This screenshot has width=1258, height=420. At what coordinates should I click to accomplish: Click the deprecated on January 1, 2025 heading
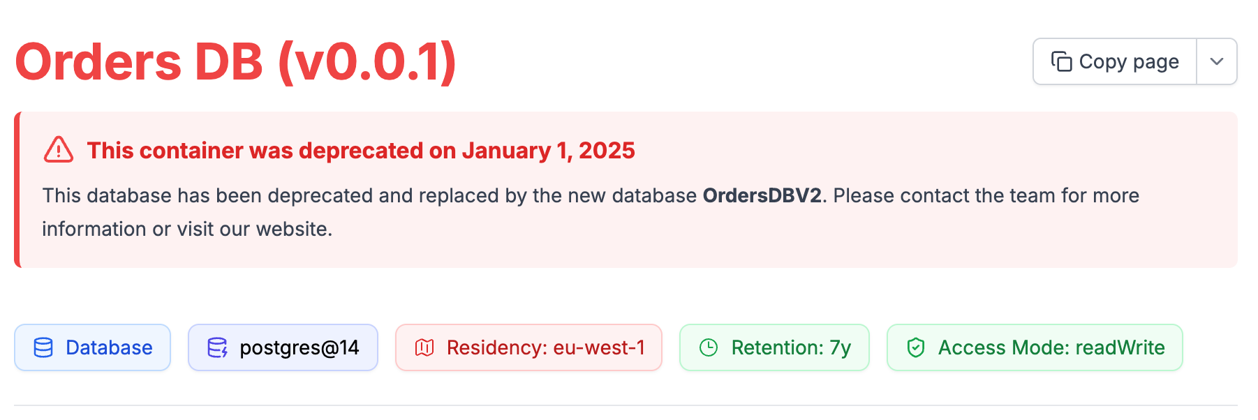[361, 151]
